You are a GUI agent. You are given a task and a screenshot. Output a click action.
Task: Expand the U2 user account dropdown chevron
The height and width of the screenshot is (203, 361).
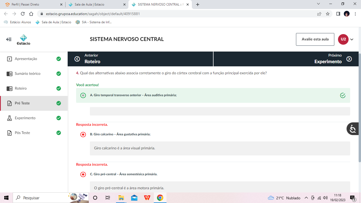tap(352, 39)
